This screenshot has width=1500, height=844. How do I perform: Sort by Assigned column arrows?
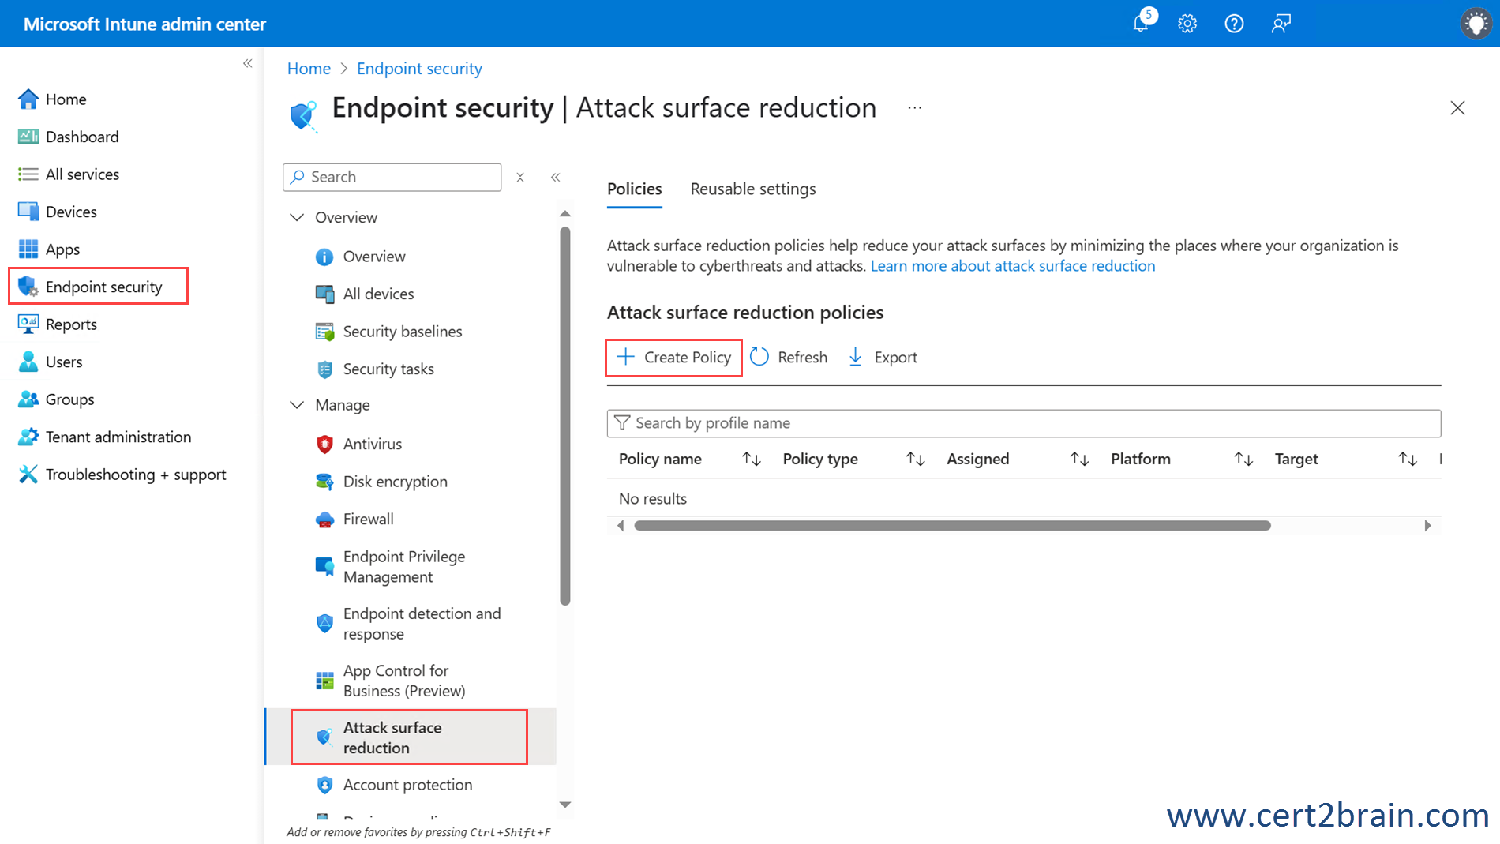pos(1079,459)
